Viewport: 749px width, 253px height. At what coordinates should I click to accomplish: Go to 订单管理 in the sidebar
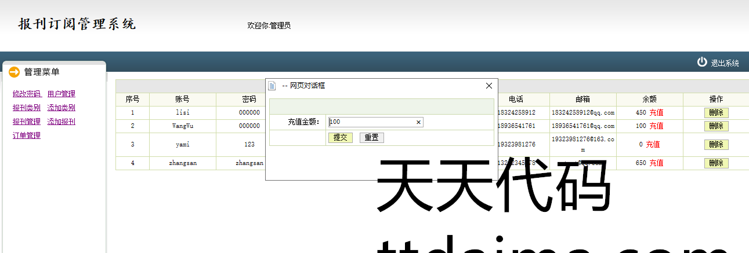click(27, 135)
